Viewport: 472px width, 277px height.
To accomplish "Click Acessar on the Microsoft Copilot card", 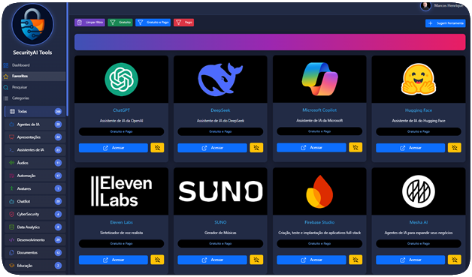I will tap(311, 147).
